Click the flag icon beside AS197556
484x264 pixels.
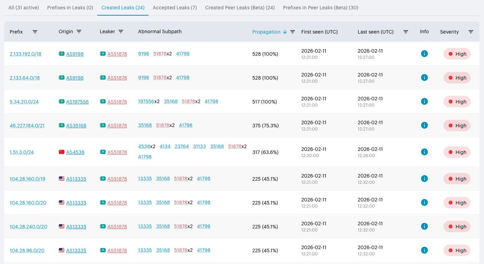[62, 102]
